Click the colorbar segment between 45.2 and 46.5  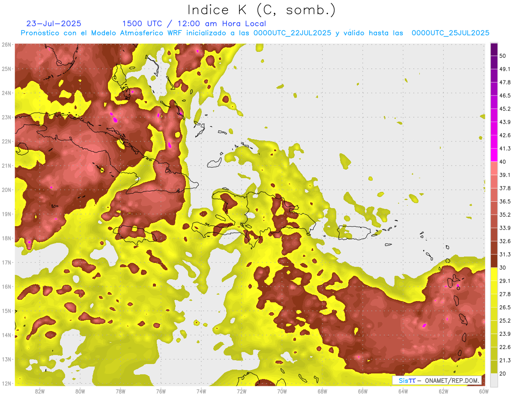[x=494, y=102]
